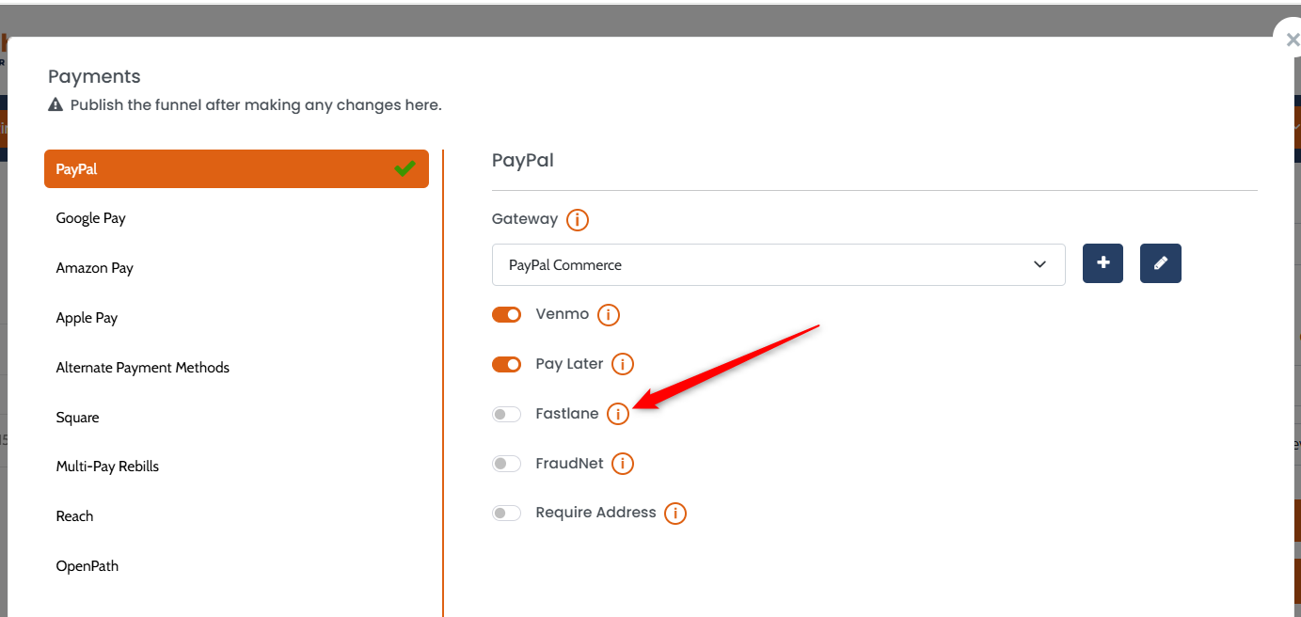Open the Amazon Pay payment settings
Screen dimensions: 1301x617
[95, 268]
